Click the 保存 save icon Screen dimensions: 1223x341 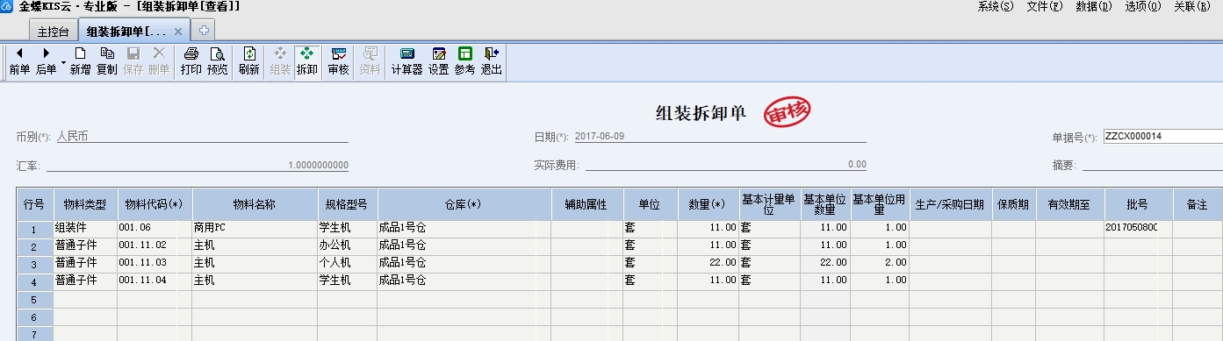133,60
